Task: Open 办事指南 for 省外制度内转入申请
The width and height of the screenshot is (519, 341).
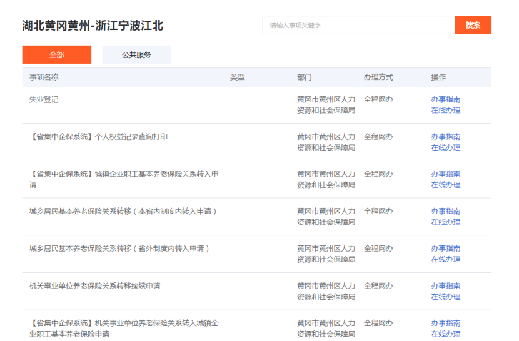Action: point(445,249)
